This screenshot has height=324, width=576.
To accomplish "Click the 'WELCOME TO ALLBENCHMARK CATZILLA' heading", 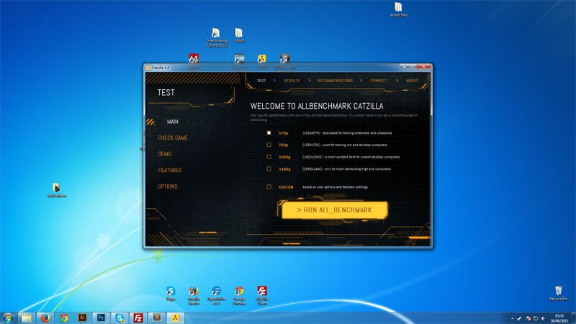I will pyautogui.click(x=317, y=106).
